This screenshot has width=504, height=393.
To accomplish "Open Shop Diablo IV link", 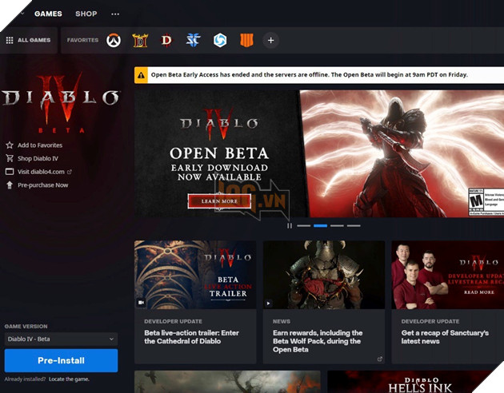I will tap(38, 158).
